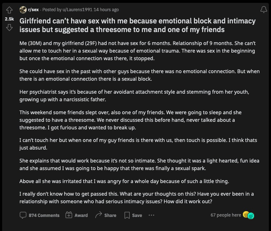Click the '67 people here' indicator
Viewport: 271px width, 231px height.
(x=226, y=215)
